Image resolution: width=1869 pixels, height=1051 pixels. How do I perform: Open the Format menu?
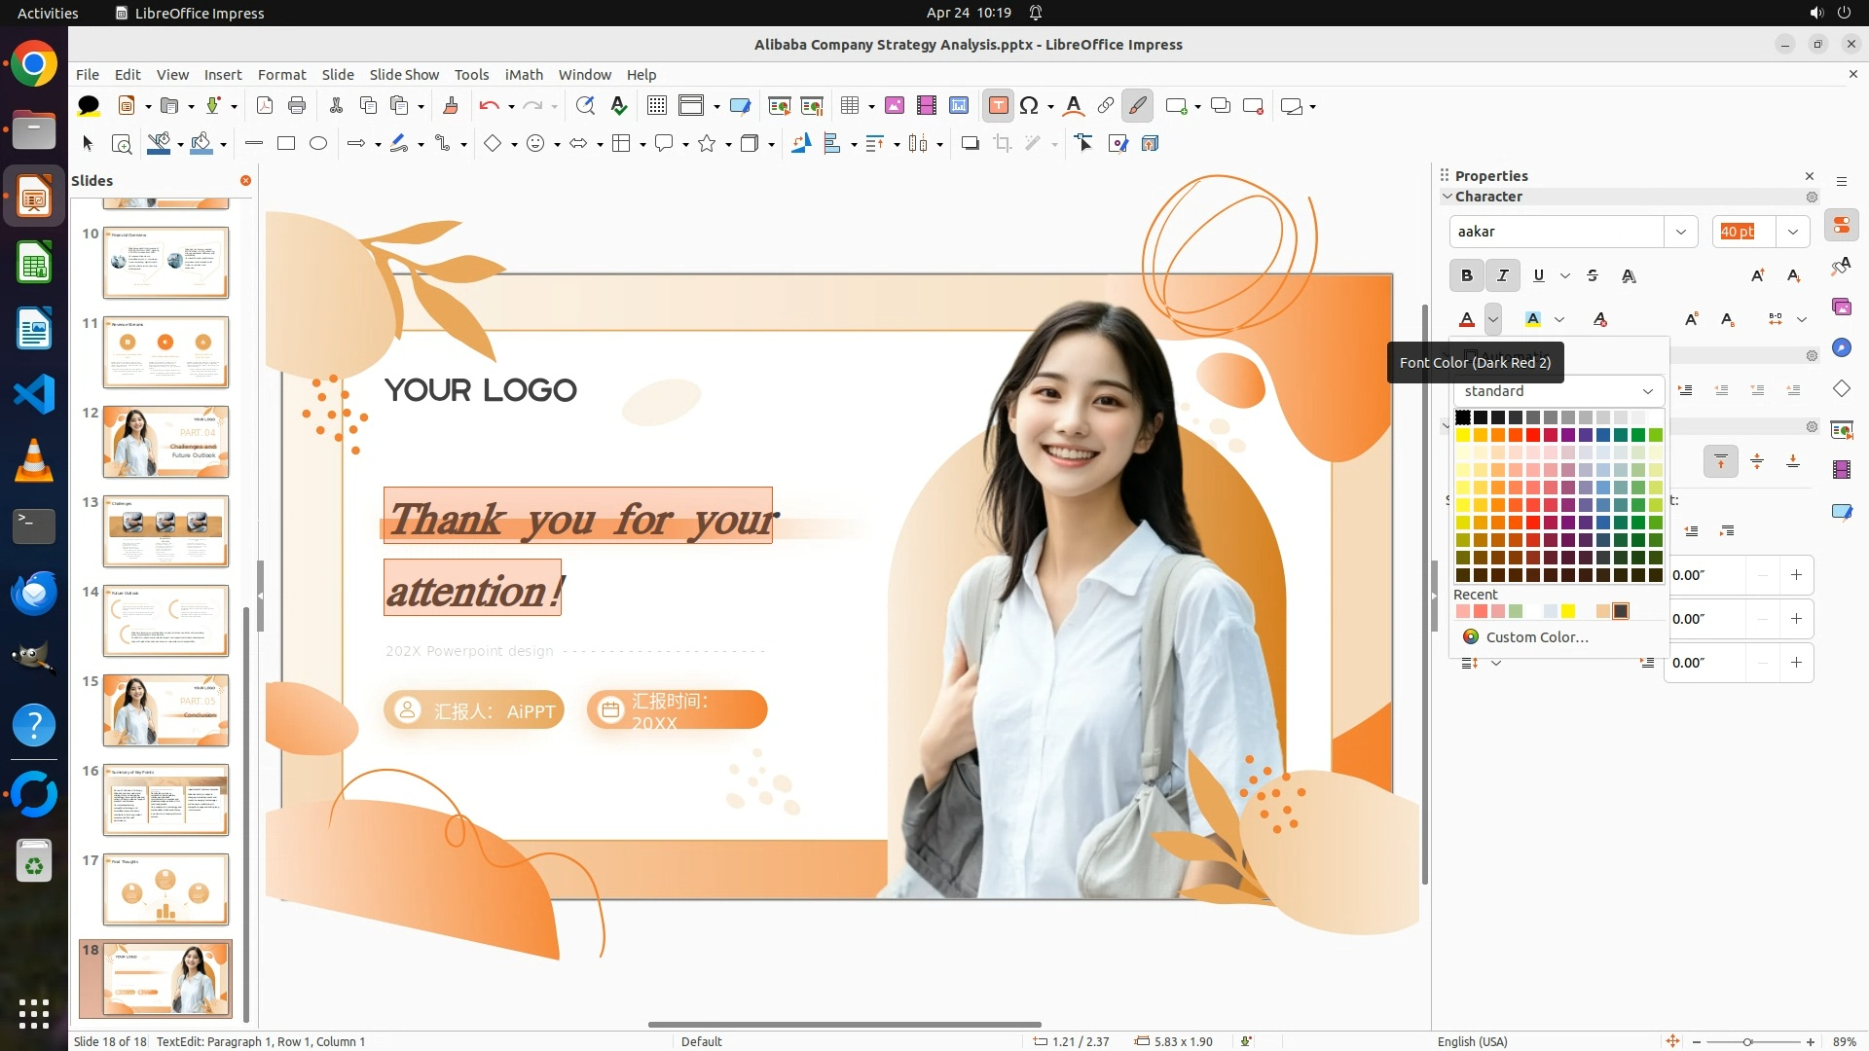tap(281, 75)
